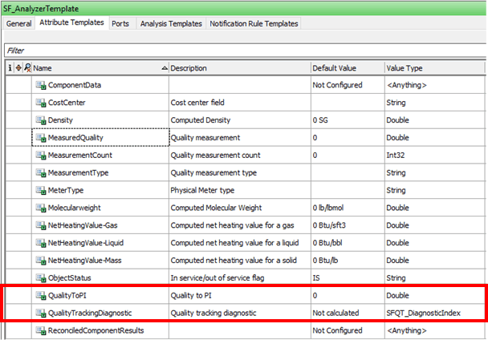The height and width of the screenshot is (340, 488).
Task: Click the Filter input field
Action: pos(246,51)
